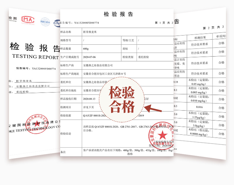This screenshot has width=234, height=185.
Task: Click report number YA132008FD00774 in center page header
Action: [86, 23]
